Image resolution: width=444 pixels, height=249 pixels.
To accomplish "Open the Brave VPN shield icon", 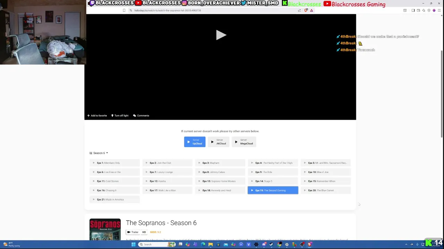I will (x=429, y=10).
